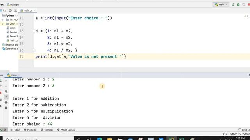Click expand/collapse-all icon beside the crosshair icon
Screen dimensions: 250x140
tap(16, 10)
